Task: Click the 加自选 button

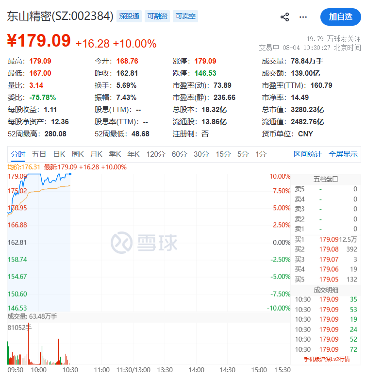Action: (341, 17)
